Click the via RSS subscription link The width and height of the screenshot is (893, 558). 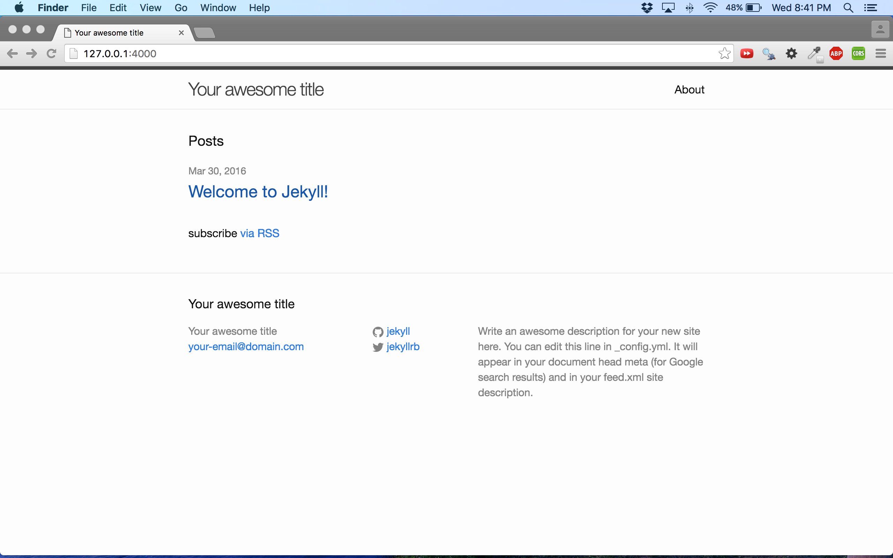pyautogui.click(x=259, y=233)
